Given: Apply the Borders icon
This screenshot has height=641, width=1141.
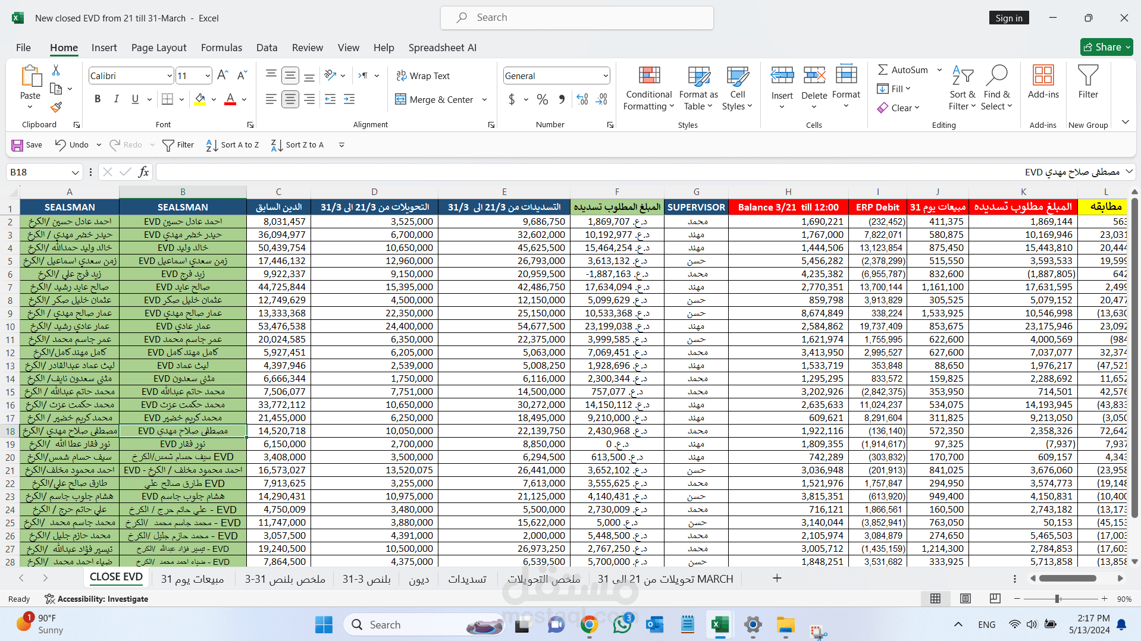Looking at the screenshot, I should tap(168, 99).
